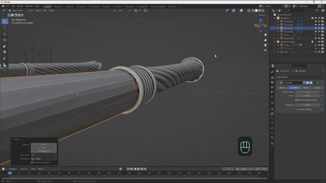Click the Blender logo menu icon
This screenshot has height=183, width=326.
point(3,6)
